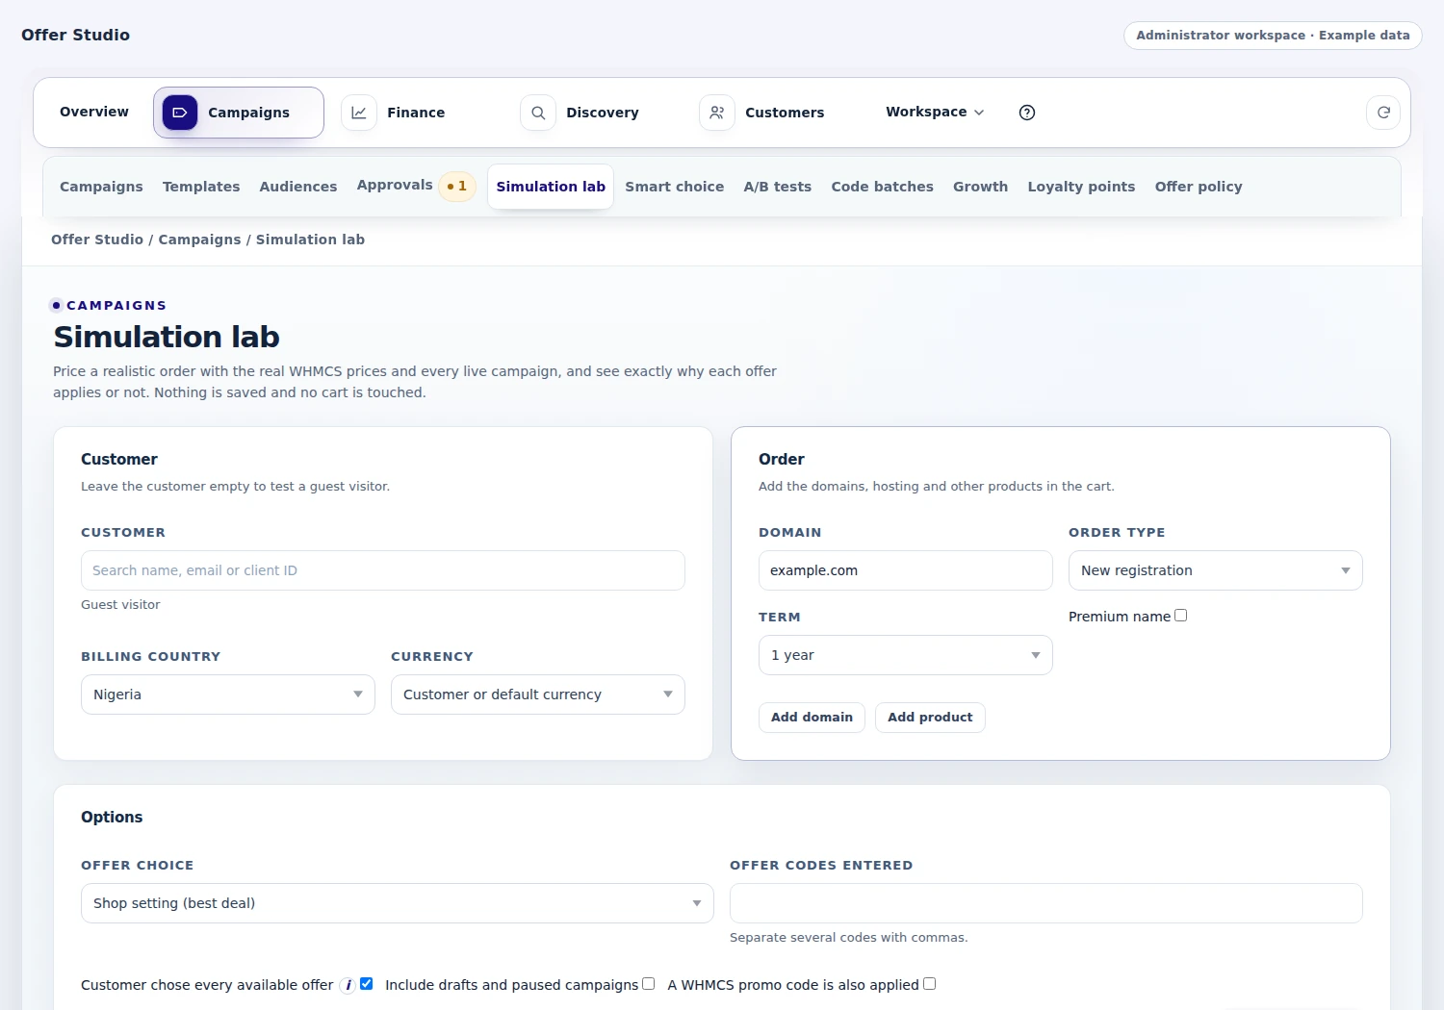Image resolution: width=1444 pixels, height=1010 pixels.
Task: Click the Offer Studio breadcrumb link
Action: (x=97, y=240)
